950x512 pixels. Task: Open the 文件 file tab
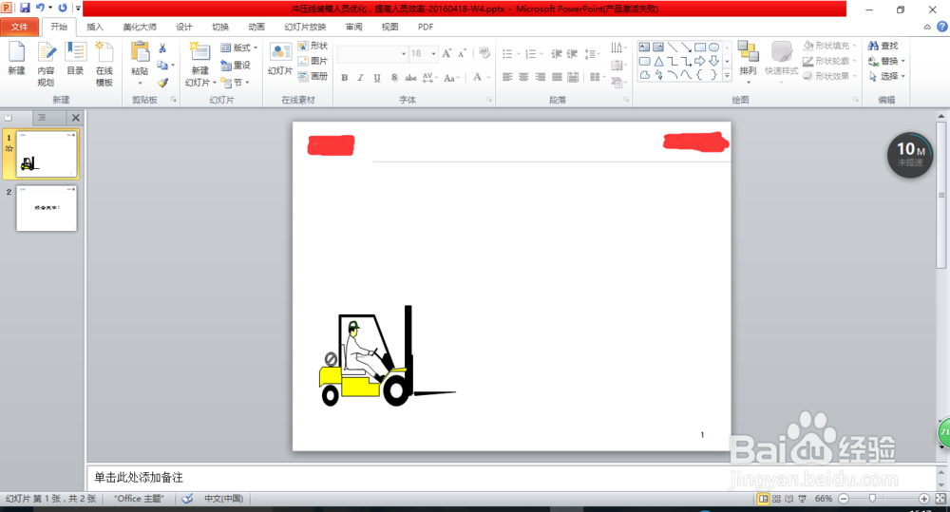click(x=19, y=27)
